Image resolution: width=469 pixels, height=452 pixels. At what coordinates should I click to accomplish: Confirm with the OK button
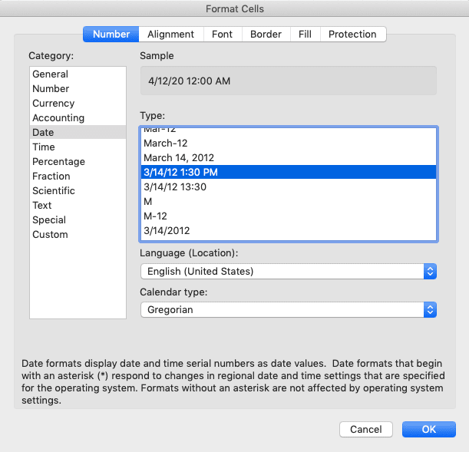[x=428, y=429]
